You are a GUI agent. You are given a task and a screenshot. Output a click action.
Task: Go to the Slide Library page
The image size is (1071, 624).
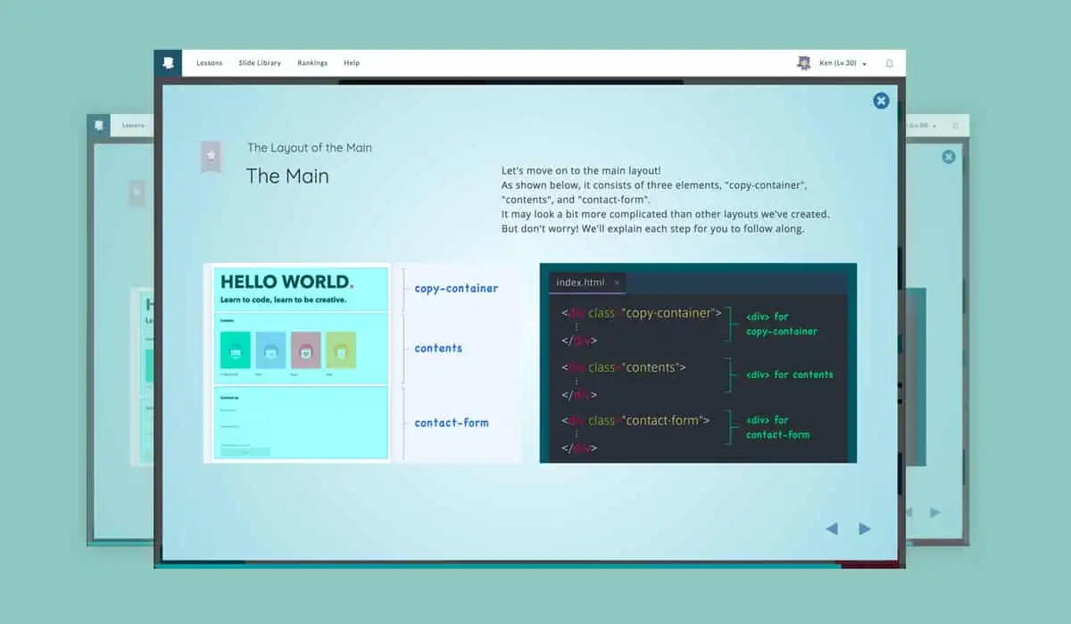pyautogui.click(x=260, y=63)
